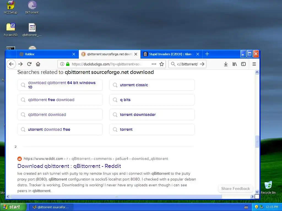Close the Stupid Invaders tab
This screenshot has width=282, height=211.
pos(198,54)
